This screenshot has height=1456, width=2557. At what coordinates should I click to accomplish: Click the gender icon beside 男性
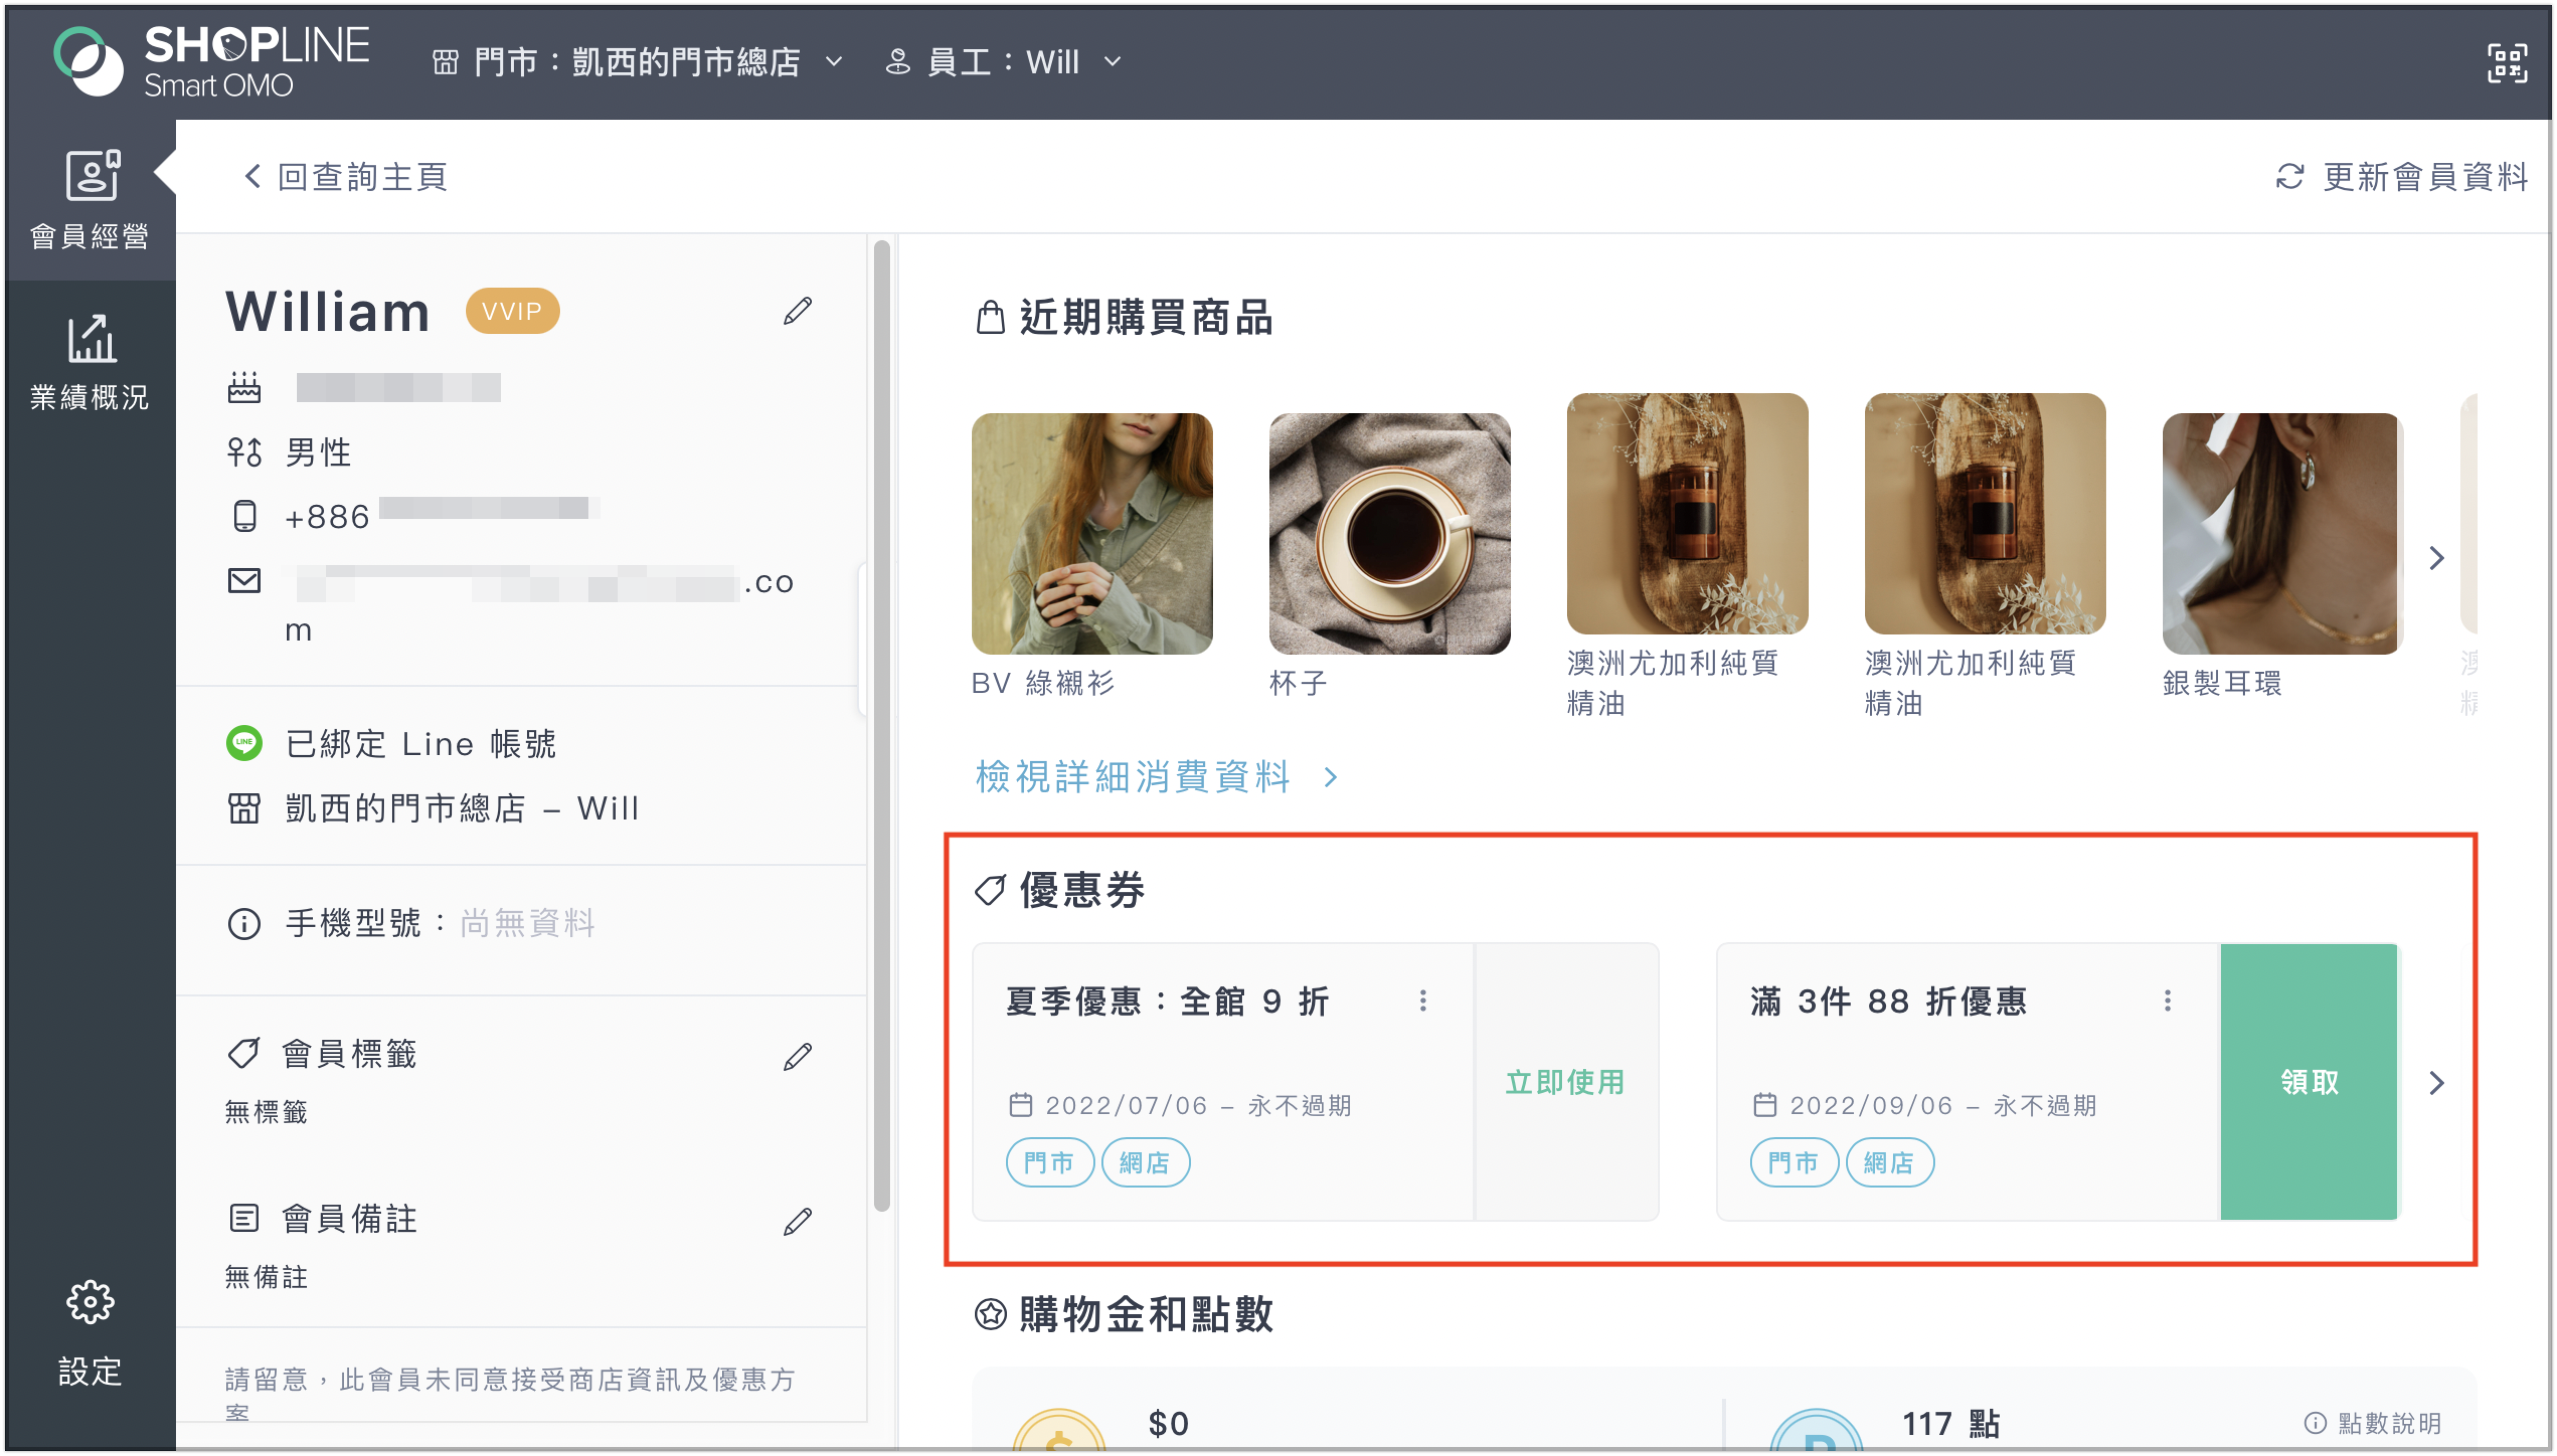tap(244, 452)
